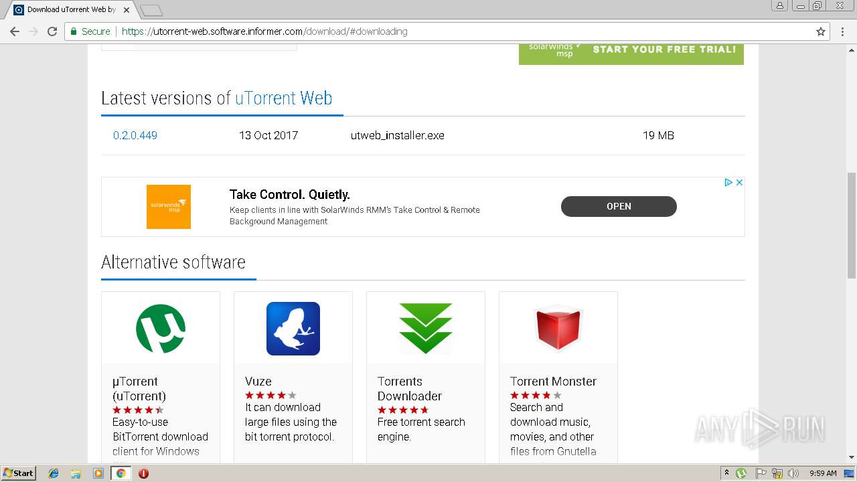Reload the page with the refresh icon
Viewport: 857px width, 482px height.
[x=52, y=31]
